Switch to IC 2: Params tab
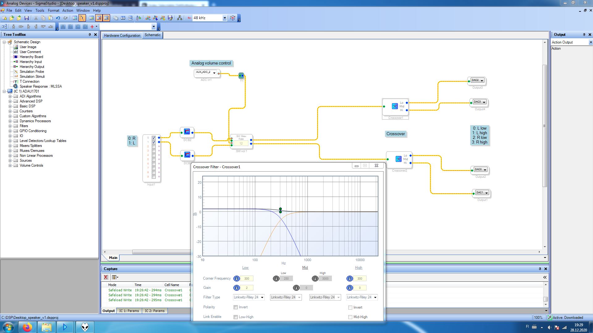593x333 pixels. (x=155, y=311)
